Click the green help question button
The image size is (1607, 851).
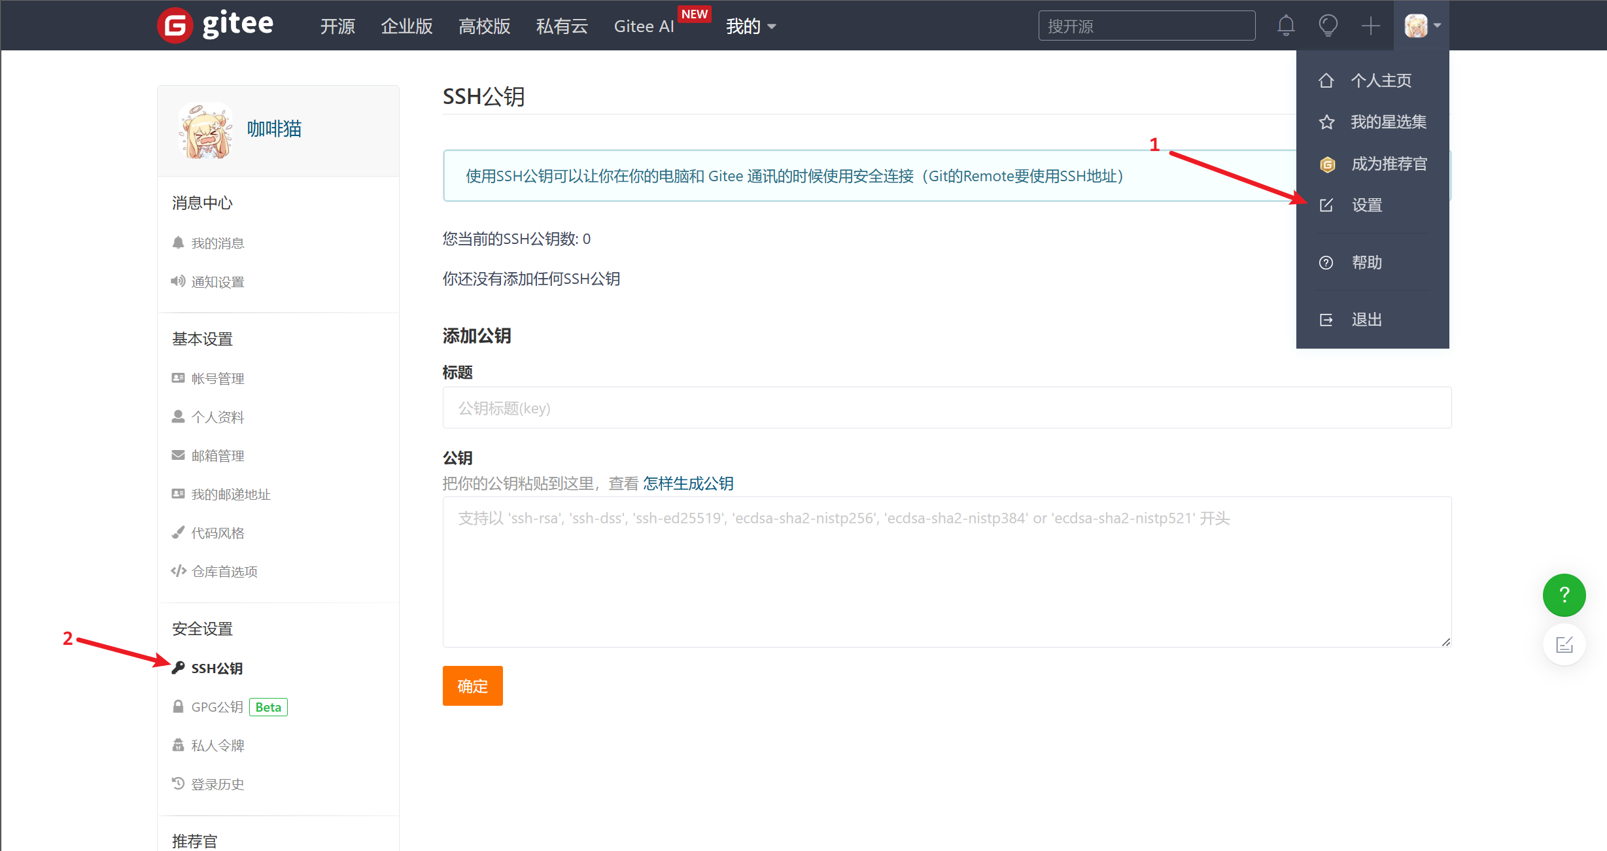[1564, 595]
